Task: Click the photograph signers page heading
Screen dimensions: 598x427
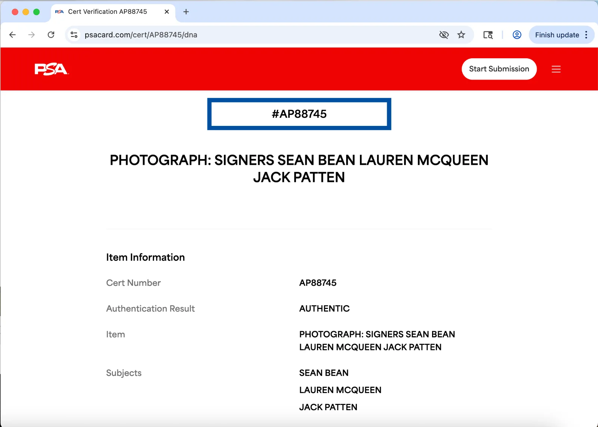Action: pos(299,168)
